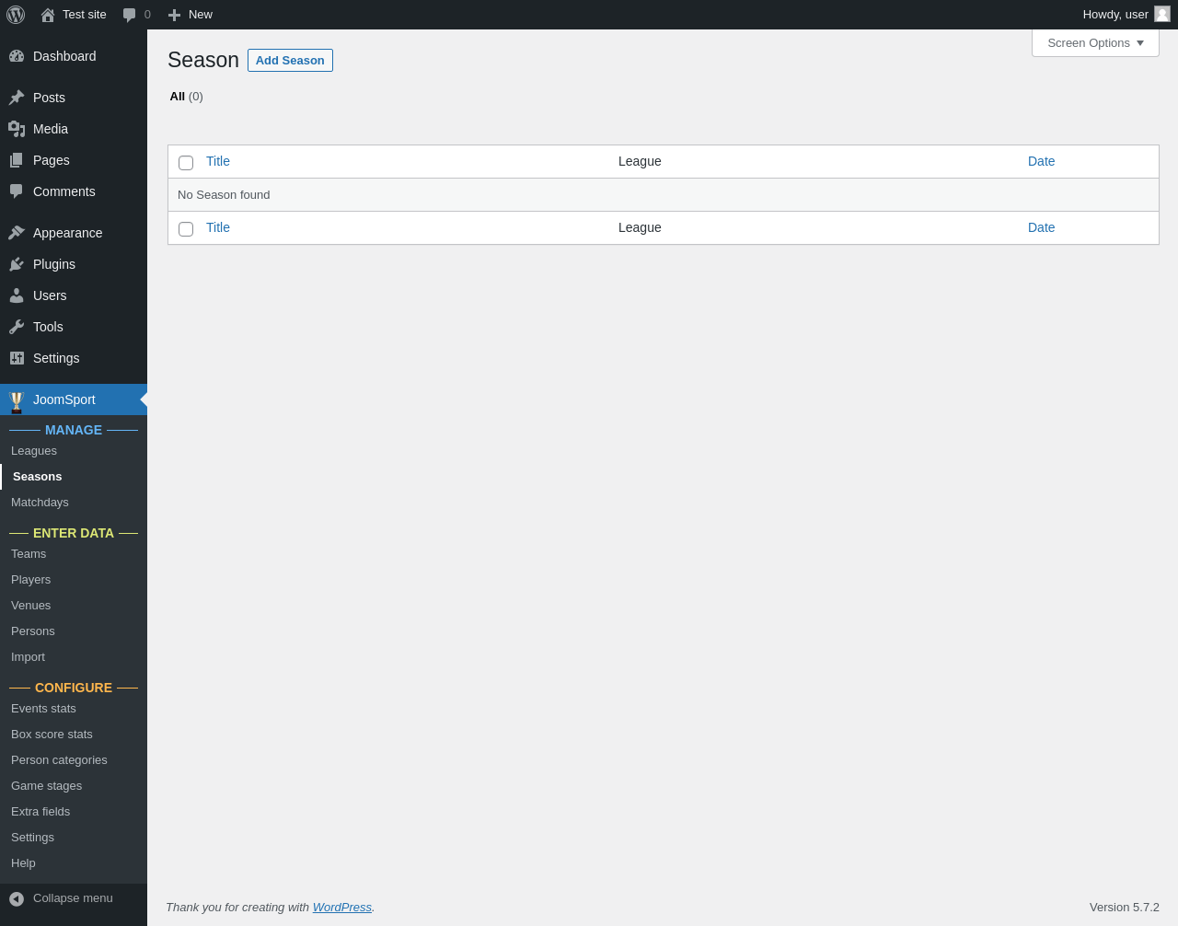Click the plus icon beside New
This screenshot has width=1178, height=926.
point(174,15)
